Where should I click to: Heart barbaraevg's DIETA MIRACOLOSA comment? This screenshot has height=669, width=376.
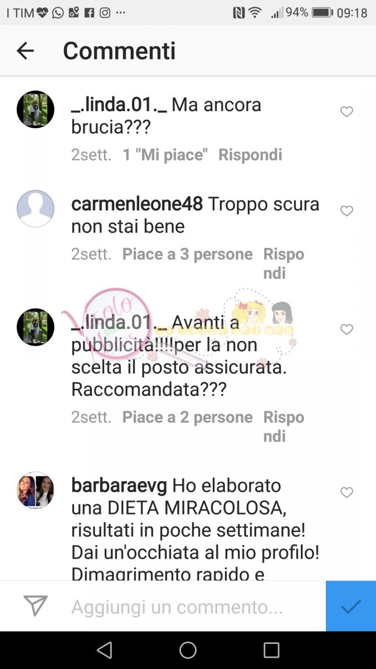tap(346, 493)
